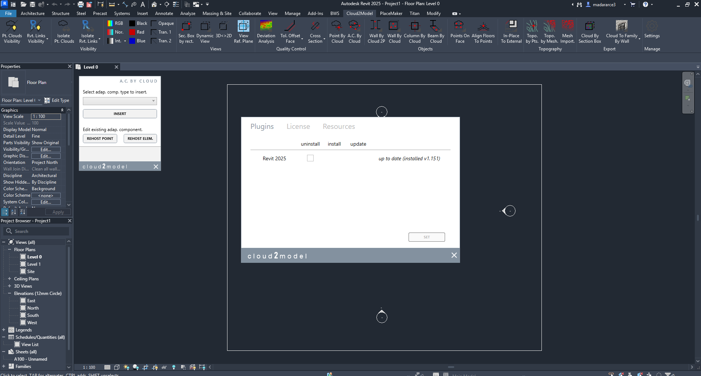Open the Architecture ribbon tab

(32, 14)
